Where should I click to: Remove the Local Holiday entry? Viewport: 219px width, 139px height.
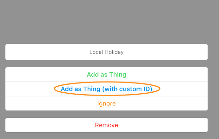(x=106, y=125)
